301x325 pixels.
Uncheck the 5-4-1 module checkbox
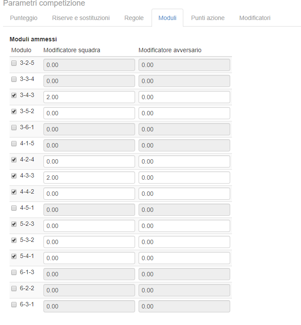pos(14,256)
